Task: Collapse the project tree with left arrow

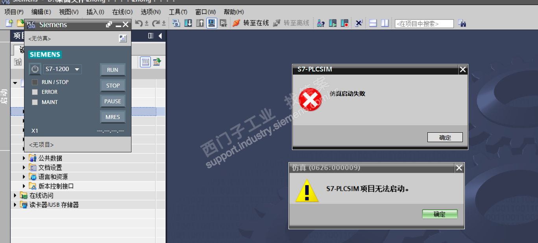Action: [160, 36]
